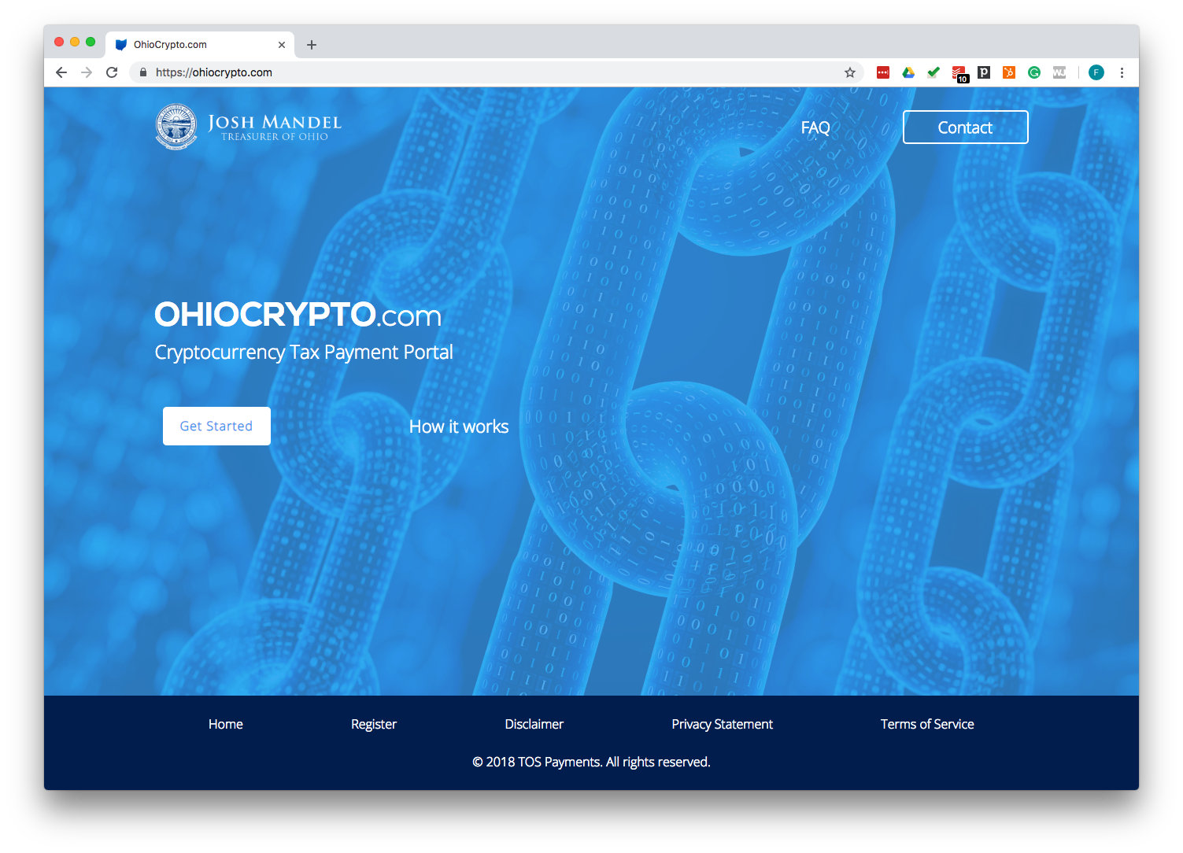Click the green checkmark extension icon
Viewport: 1183px width, 853px height.
tap(933, 72)
